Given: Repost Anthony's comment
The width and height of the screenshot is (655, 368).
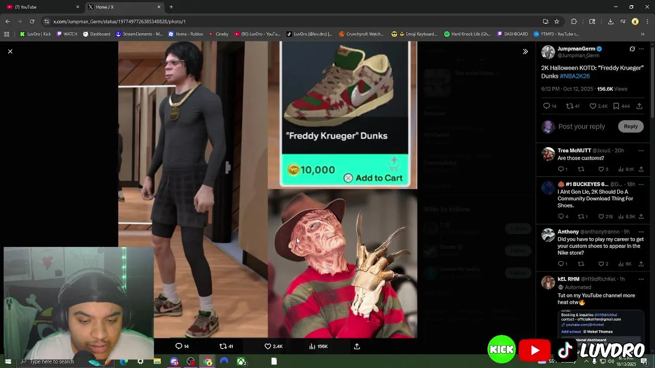Looking at the screenshot, I should pyautogui.click(x=581, y=264).
